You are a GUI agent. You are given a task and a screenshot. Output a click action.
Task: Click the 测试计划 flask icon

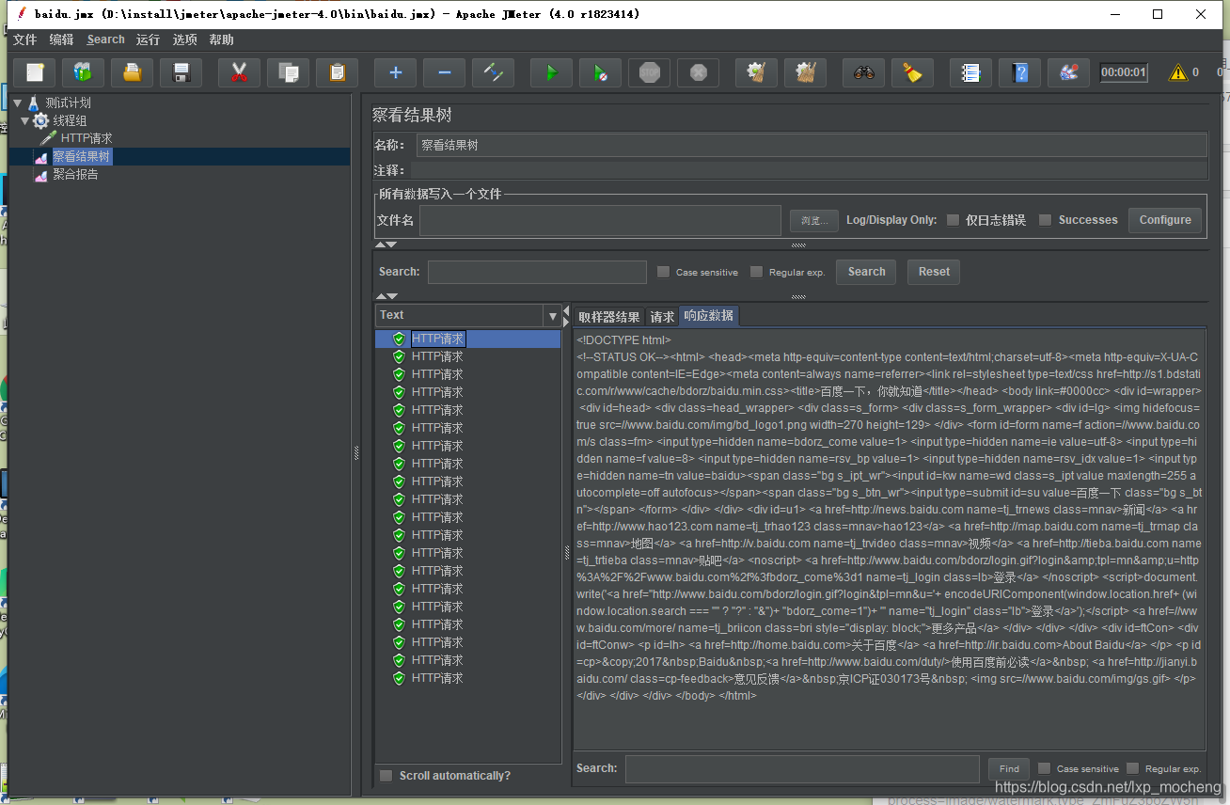click(x=34, y=103)
